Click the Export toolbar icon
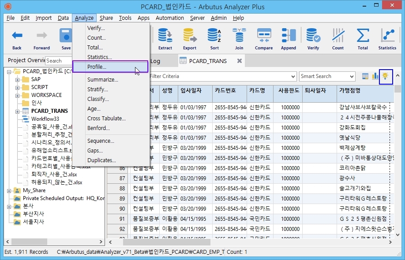The image size is (405, 260). [x=190, y=35]
